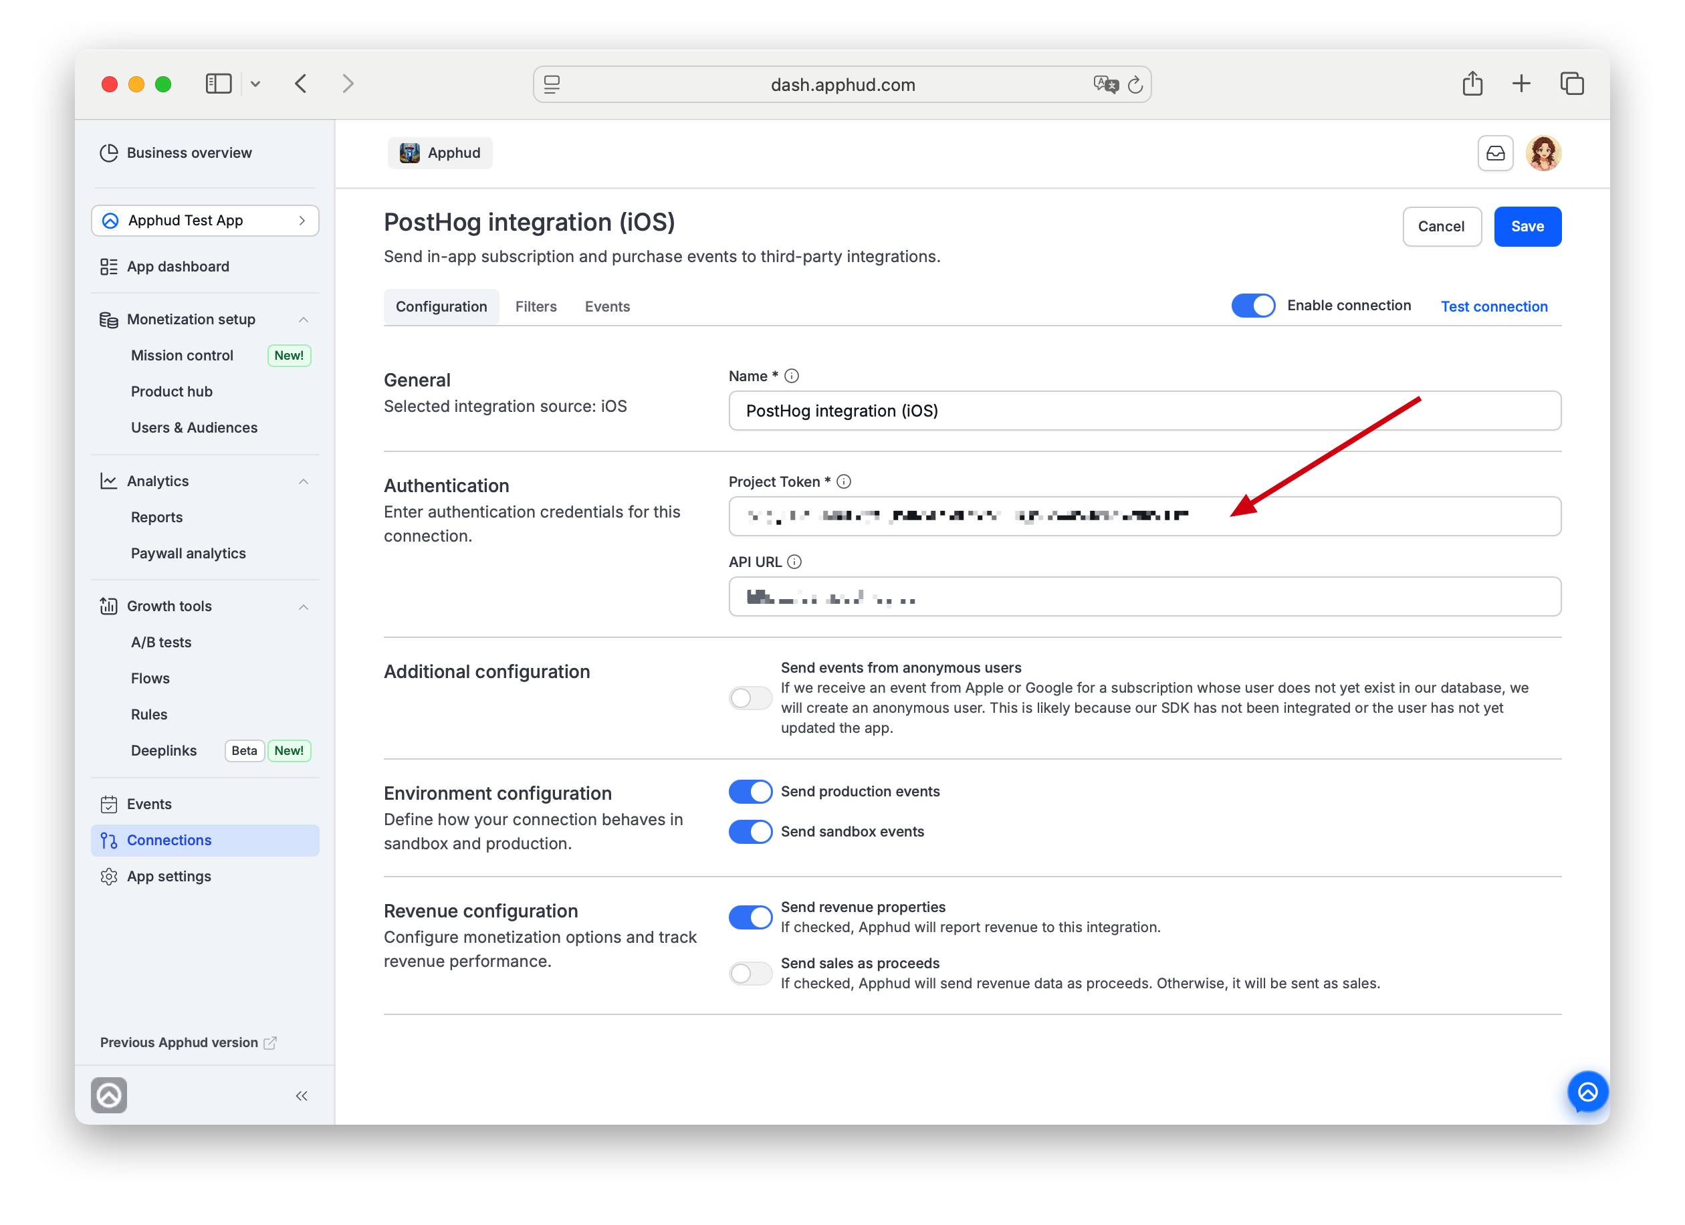Enable Send sales as proceeds
Image resolution: width=1685 pixels, height=1225 pixels.
click(750, 973)
